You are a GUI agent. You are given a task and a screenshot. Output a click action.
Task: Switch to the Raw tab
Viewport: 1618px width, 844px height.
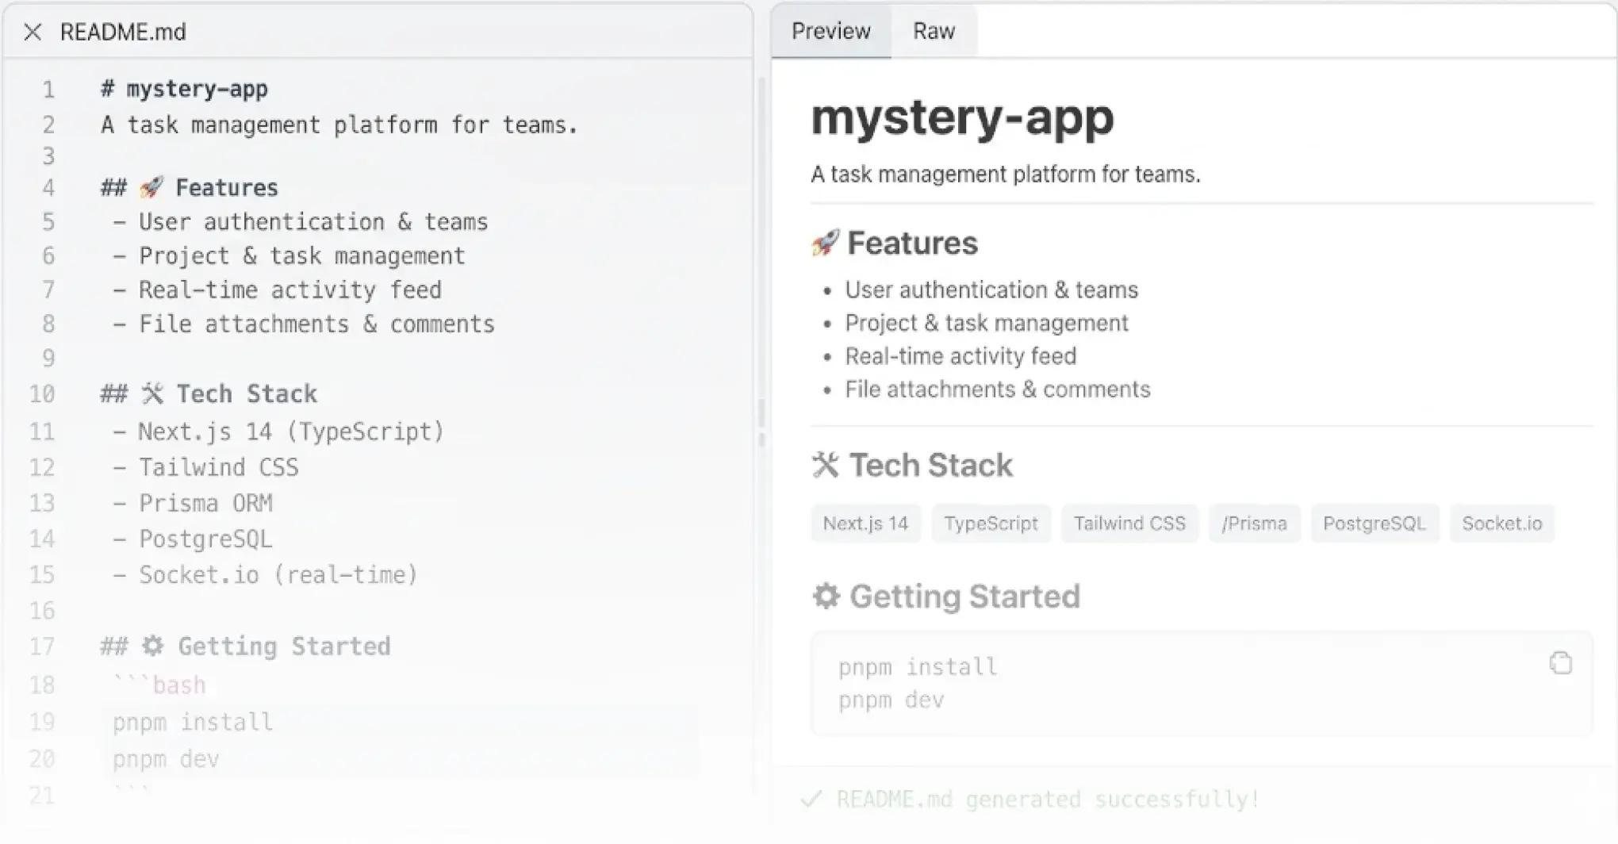tap(934, 31)
